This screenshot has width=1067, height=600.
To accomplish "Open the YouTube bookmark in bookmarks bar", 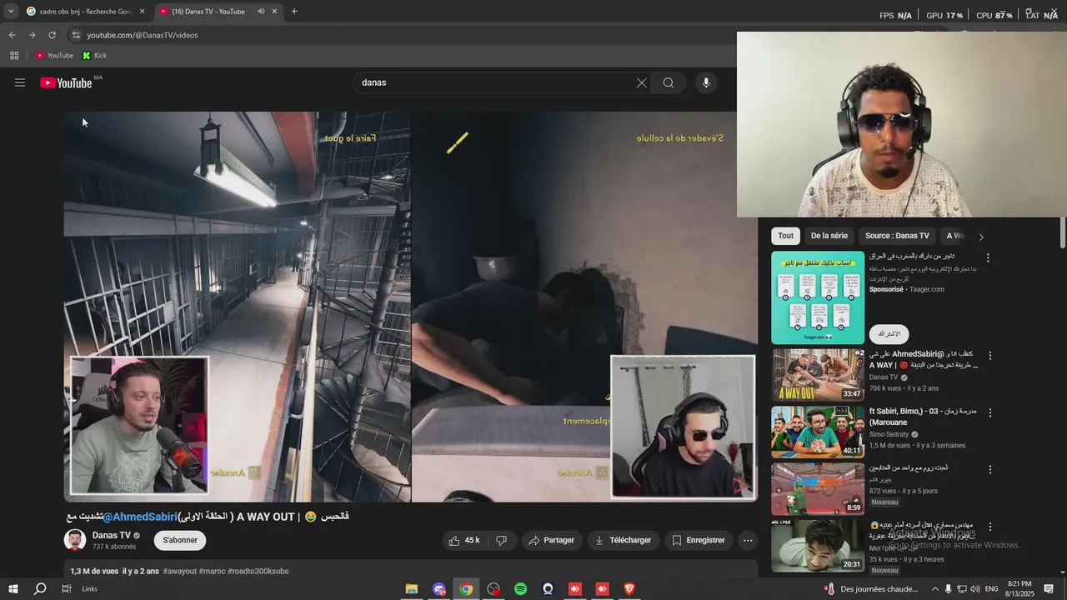I will click(x=54, y=56).
